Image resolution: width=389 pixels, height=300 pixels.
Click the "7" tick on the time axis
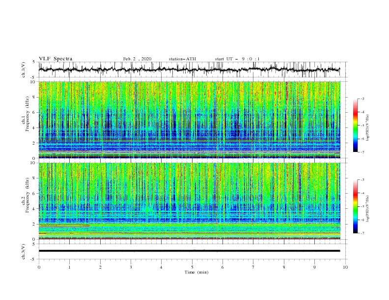click(x=253, y=267)
